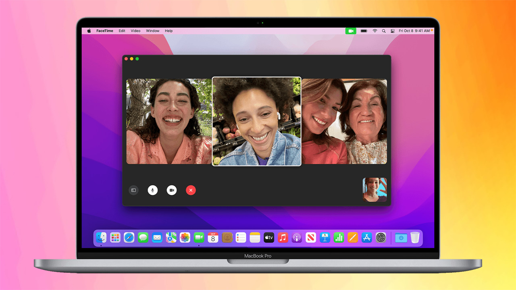Launch Safari from the dock
Screen dimensions: 516x290
(129, 238)
